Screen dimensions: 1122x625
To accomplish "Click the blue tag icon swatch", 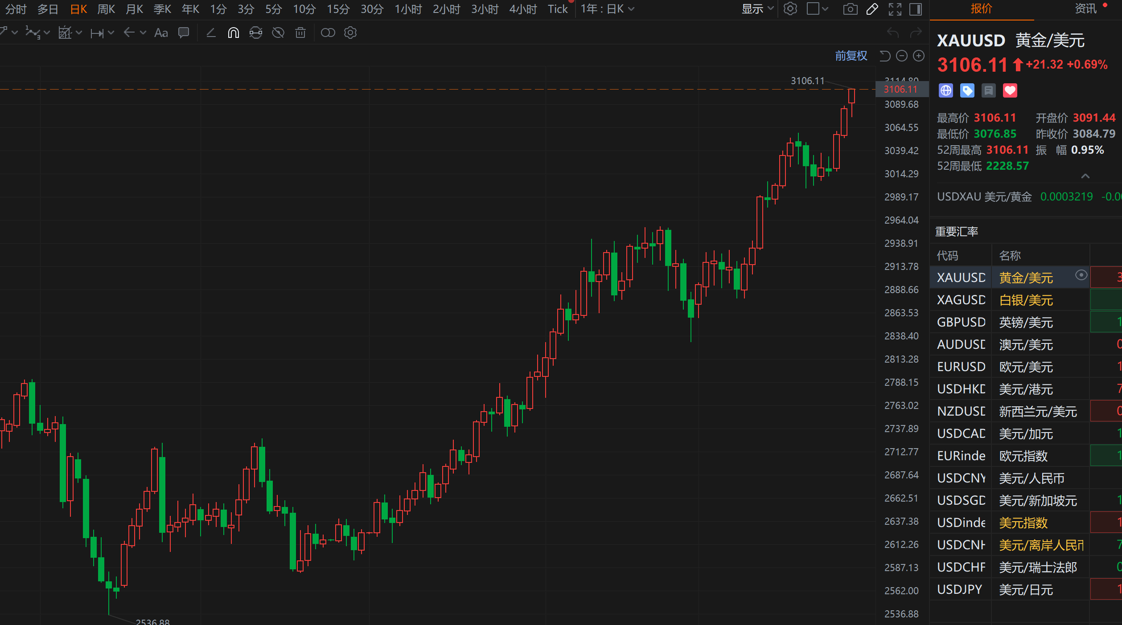I will (967, 91).
